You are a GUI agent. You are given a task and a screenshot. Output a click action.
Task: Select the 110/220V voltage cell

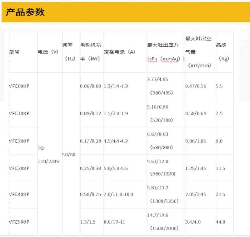48,162
